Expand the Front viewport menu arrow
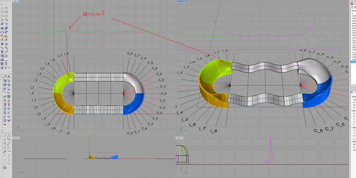 pyautogui.click(x=19, y=138)
